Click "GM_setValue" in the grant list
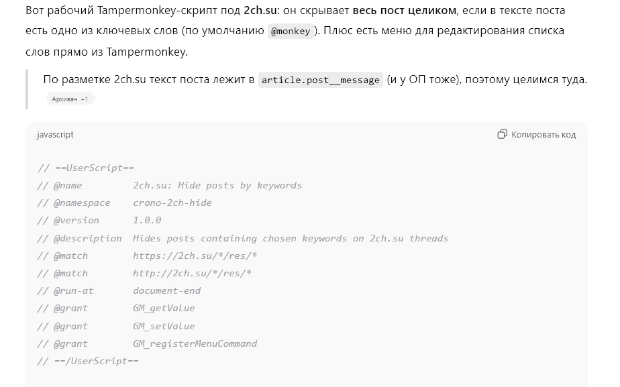 coord(164,326)
